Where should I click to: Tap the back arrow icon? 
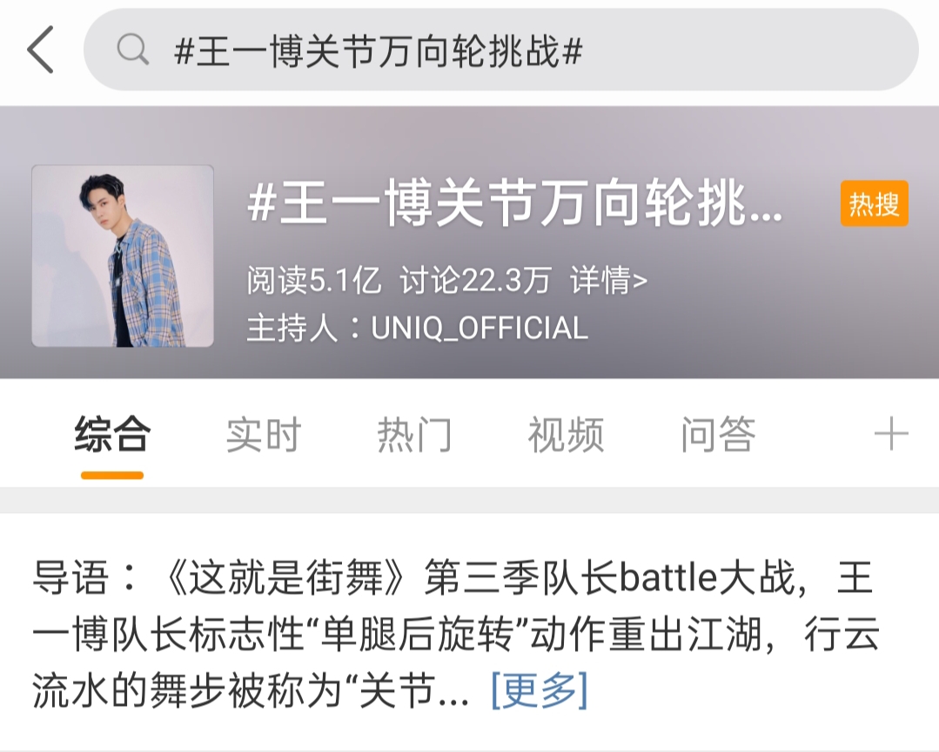(40, 50)
